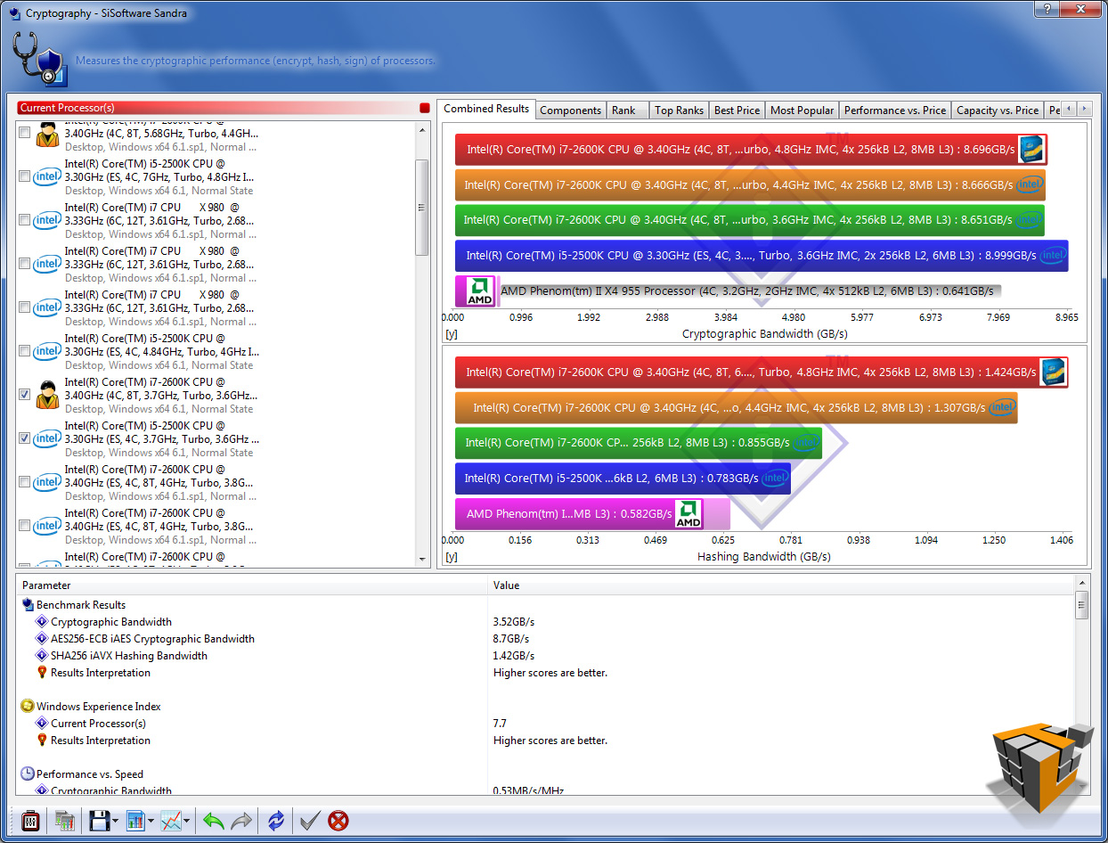Open the Top Ranks tab

pos(679,110)
